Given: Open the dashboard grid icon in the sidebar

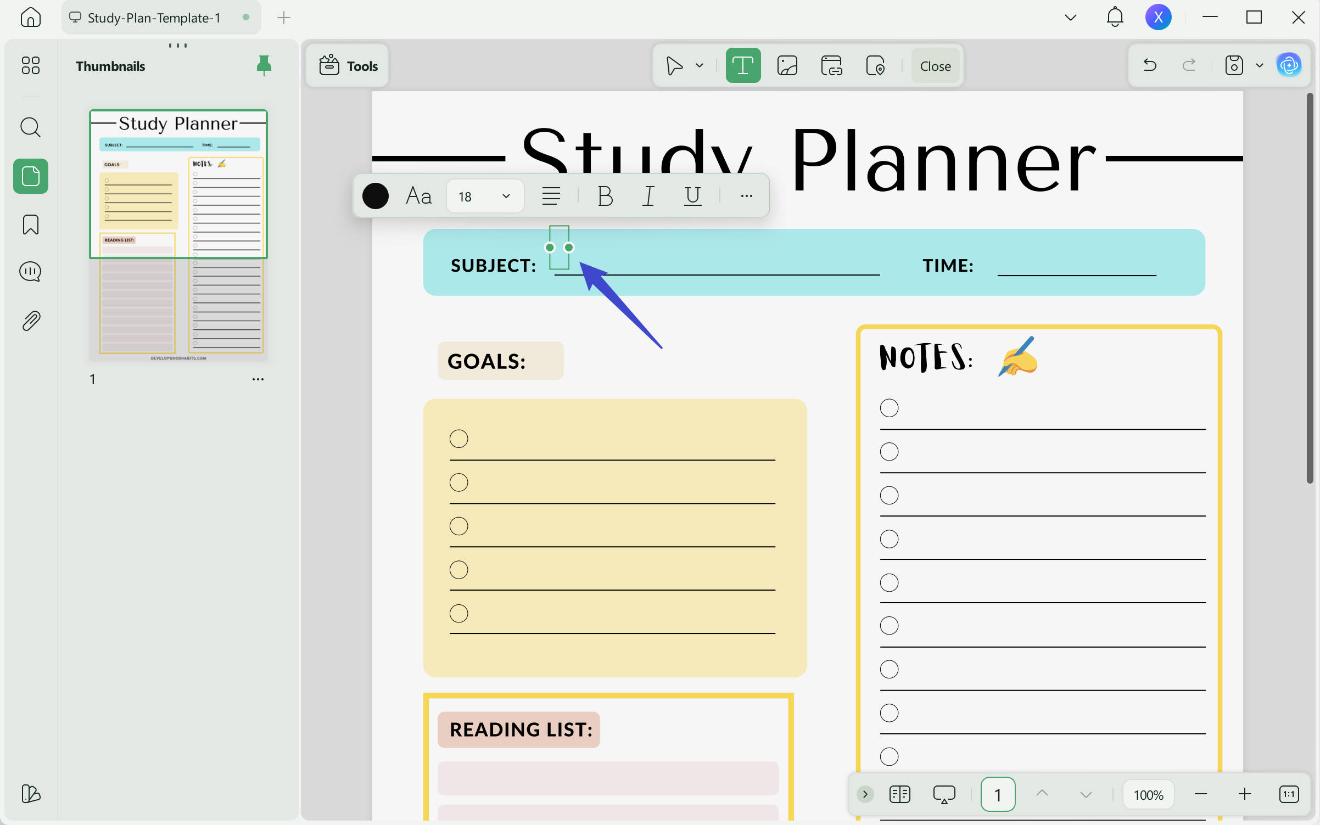Looking at the screenshot, I should [x=31, y=65].
